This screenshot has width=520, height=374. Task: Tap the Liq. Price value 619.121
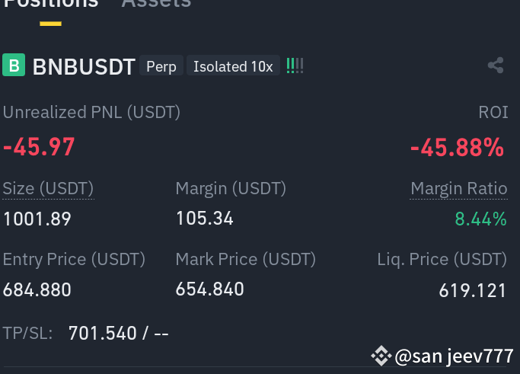[472, 291]
